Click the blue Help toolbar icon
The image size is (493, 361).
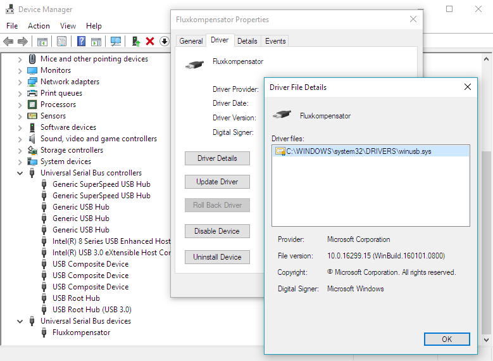[81, 41]
